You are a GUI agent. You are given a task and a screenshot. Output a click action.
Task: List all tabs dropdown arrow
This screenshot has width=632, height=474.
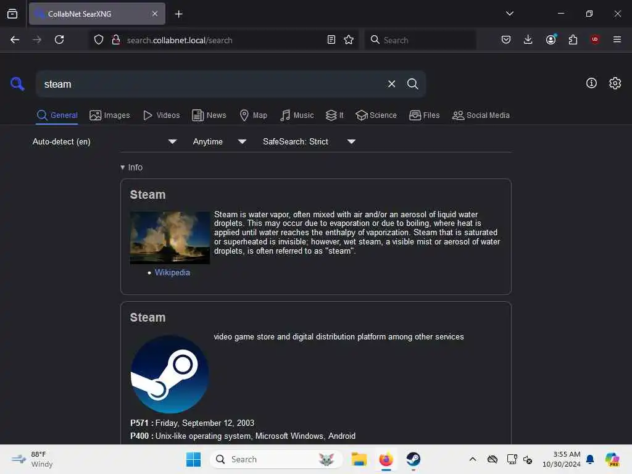pos(509,14)
